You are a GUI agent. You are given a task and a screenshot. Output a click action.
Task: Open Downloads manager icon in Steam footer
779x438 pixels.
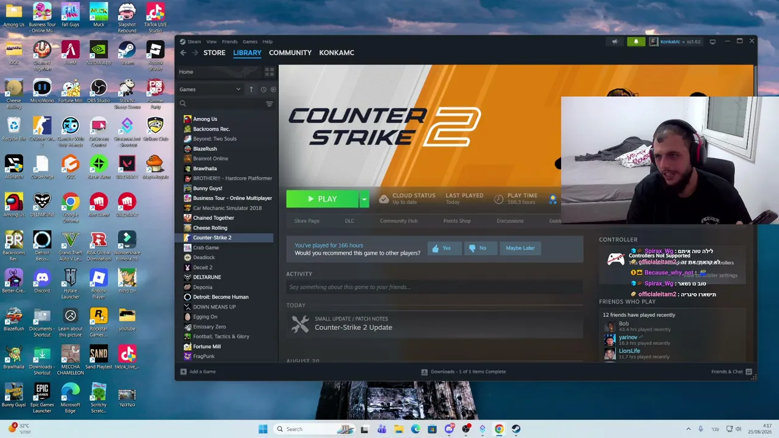click(425, 372)
